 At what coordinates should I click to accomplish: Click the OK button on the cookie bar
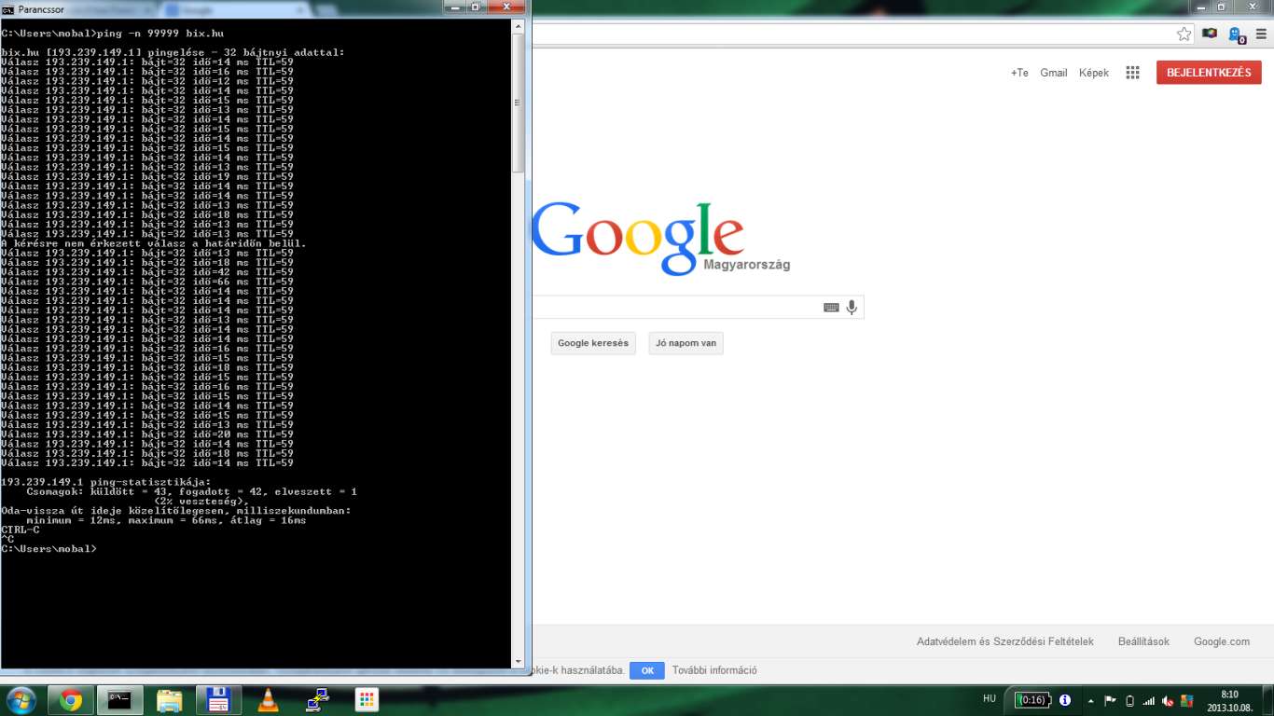click(x=646, y=670)
